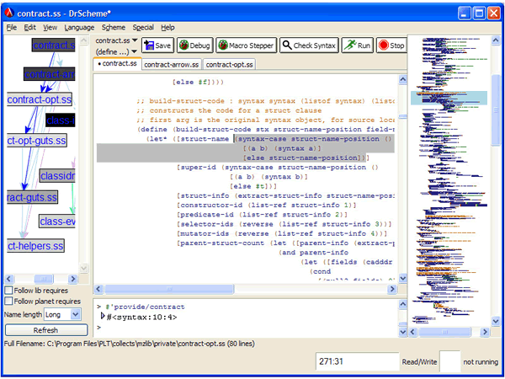Screen dimensions: 505x379
Task: Click the ct-helpers.ss node in module graph
Action: (x=36, y=246)
